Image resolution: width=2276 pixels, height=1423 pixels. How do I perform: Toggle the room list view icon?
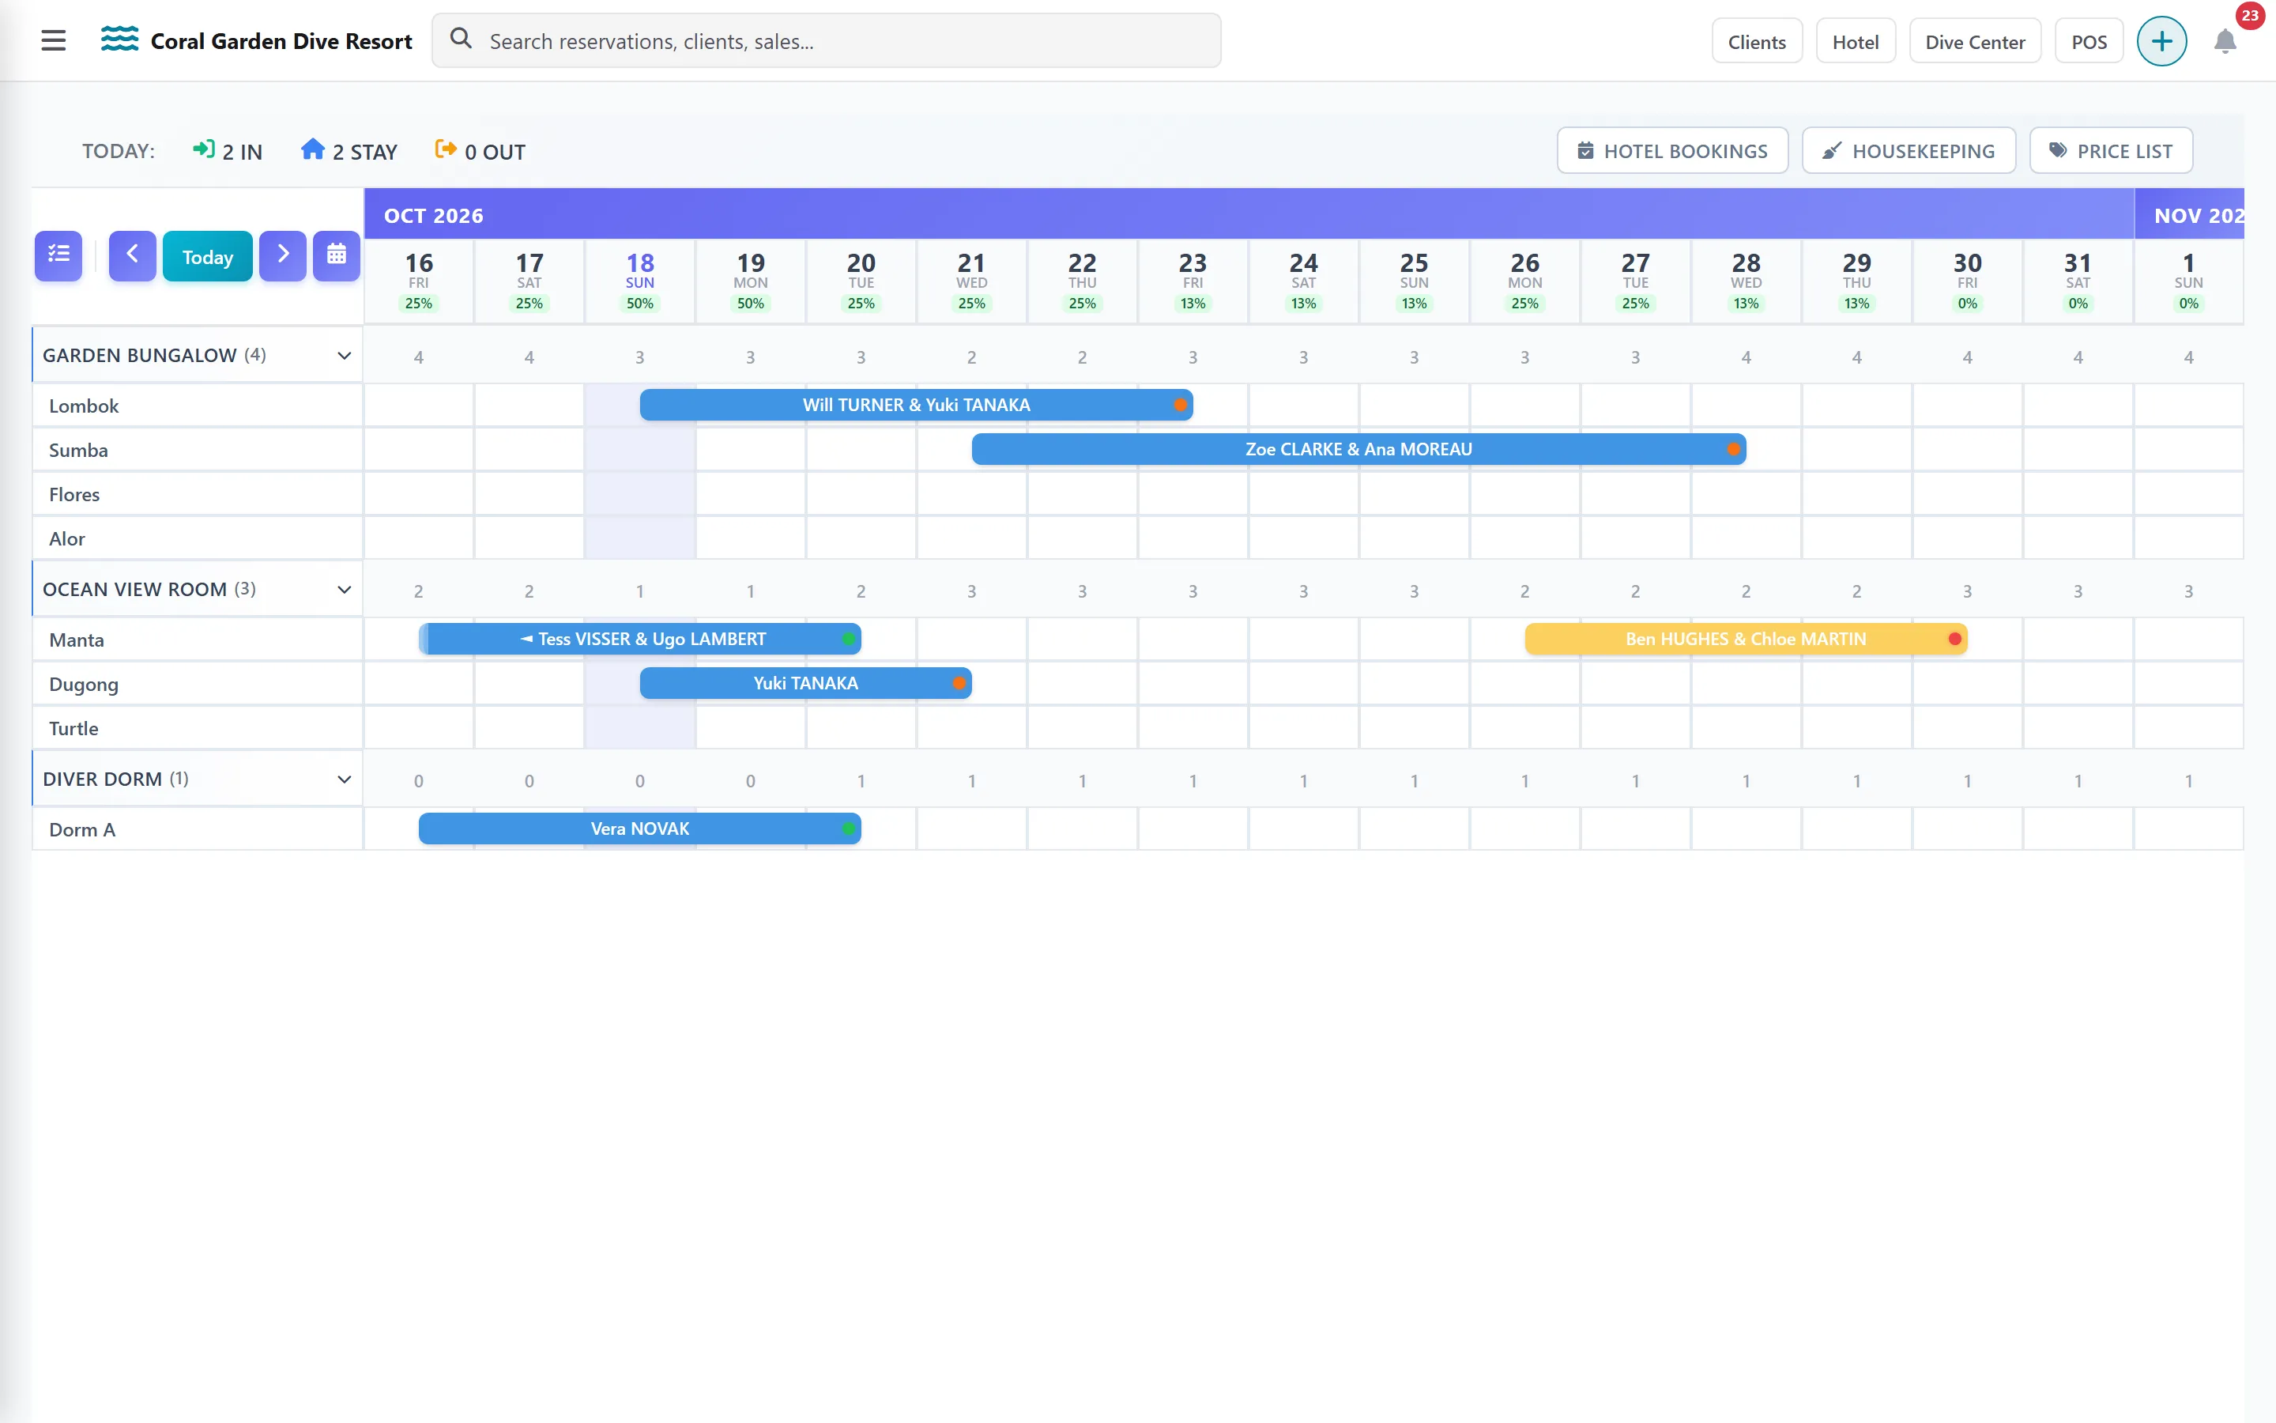click(58, 255)
